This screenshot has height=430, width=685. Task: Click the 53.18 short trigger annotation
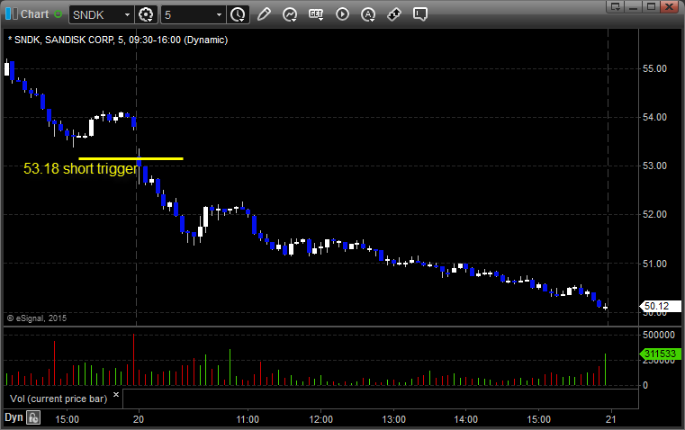pos(80,168)
